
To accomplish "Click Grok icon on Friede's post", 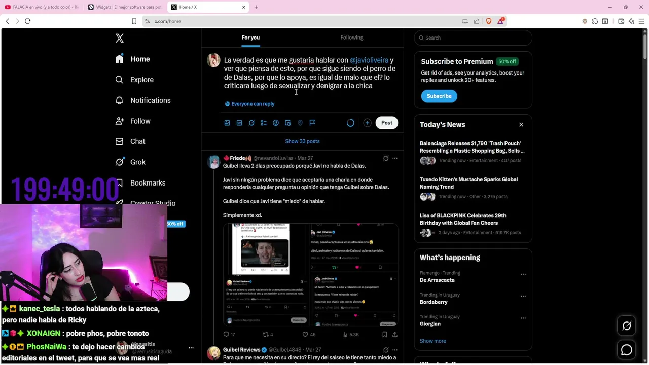I will 386,158.
